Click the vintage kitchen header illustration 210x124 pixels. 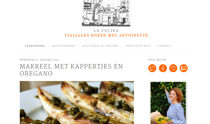pyautogui.click(x=106, y=14)
